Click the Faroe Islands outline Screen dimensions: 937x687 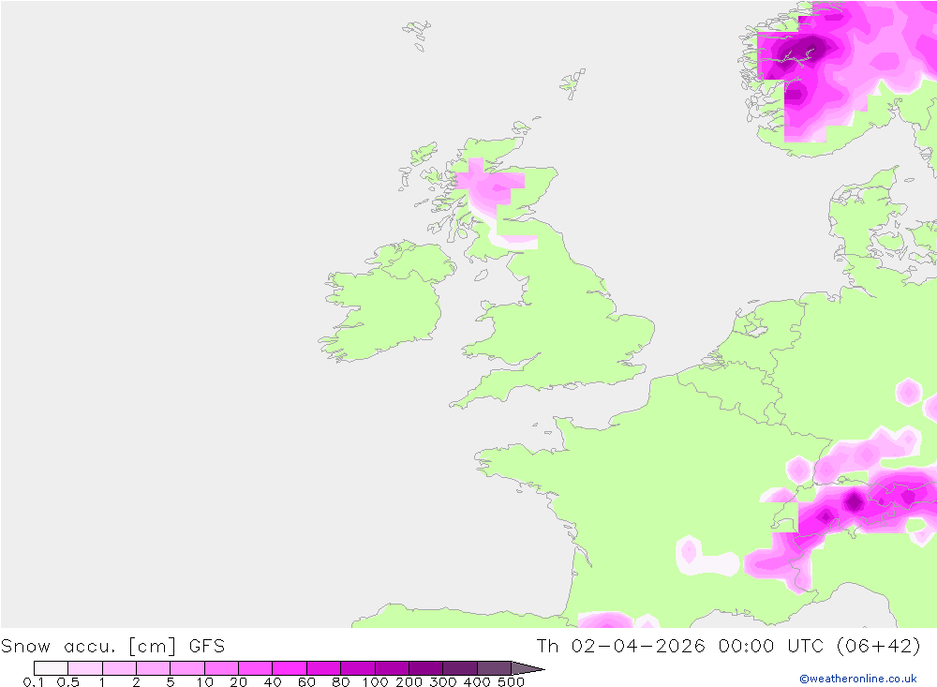click(x=417, y=35)
